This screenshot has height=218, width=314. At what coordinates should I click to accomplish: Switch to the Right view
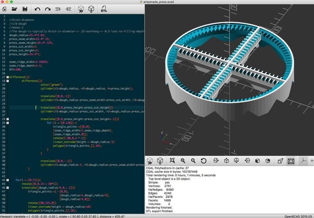[x=216, y=161]
